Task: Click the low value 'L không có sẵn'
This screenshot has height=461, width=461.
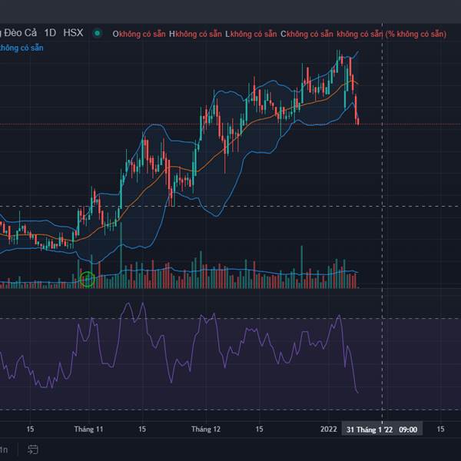Action: tap(251, 34)
